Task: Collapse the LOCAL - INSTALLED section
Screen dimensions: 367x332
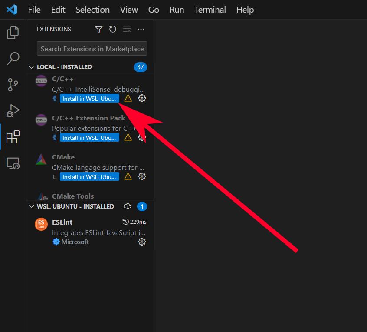Action: pyautogui.click(x=31, y=67)
